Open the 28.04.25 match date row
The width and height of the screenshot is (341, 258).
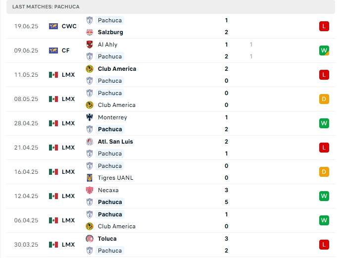26,123
